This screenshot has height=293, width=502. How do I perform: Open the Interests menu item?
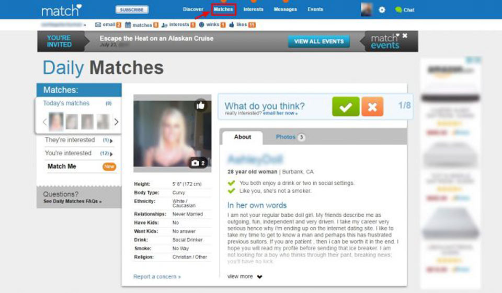pos(253,9)
